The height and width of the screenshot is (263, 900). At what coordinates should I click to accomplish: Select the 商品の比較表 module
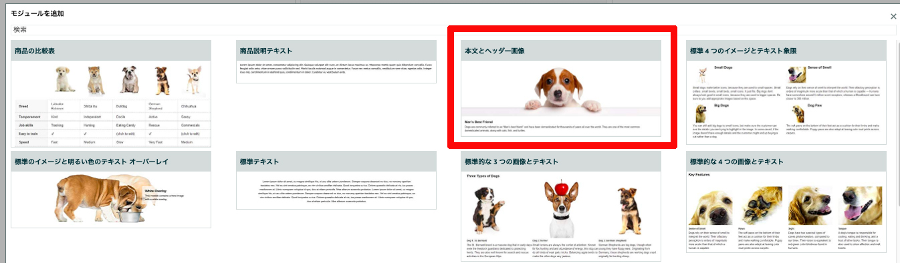click(111, 93)
